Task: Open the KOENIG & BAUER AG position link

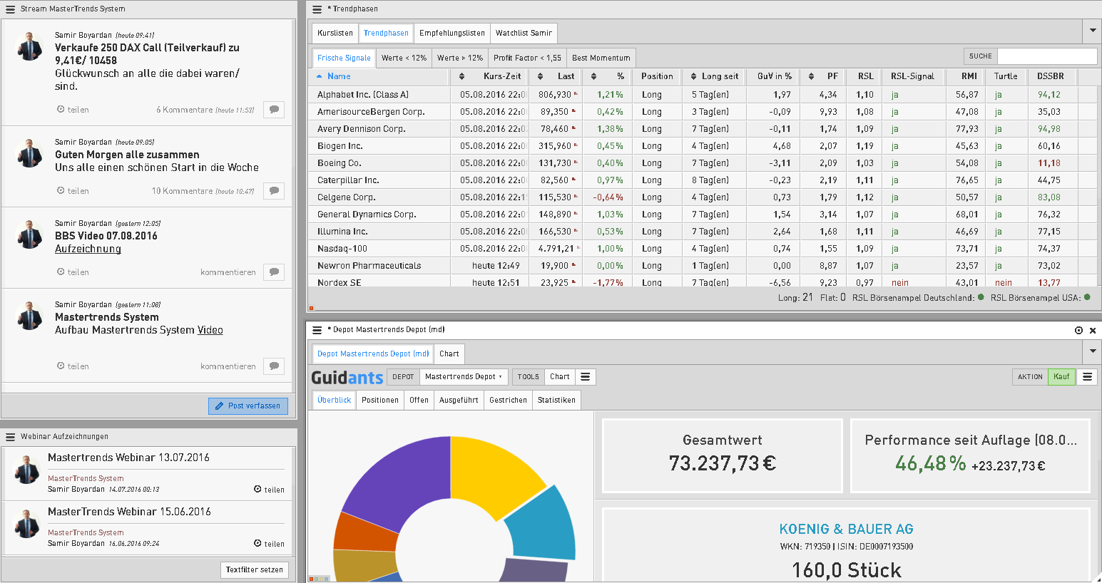Action: pos(846,529)
